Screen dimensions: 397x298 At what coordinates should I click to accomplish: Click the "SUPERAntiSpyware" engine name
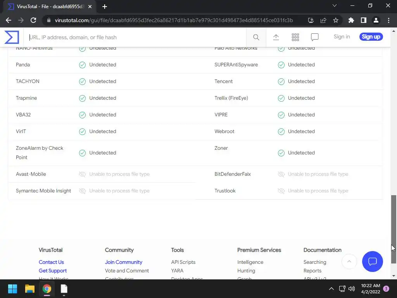[x=236, y=65]
